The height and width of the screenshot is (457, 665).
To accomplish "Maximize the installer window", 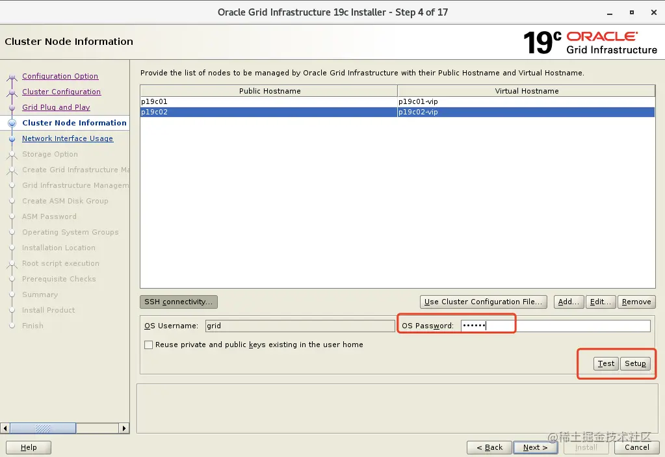I will (631, 13).
